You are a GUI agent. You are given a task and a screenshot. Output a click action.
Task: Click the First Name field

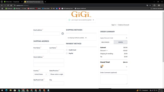(41, 51)
